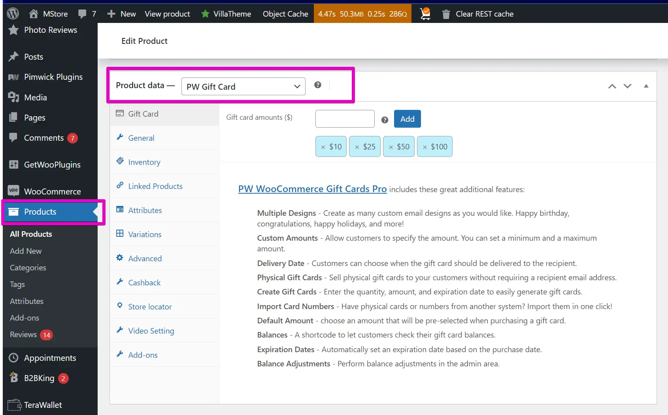This screenshot has width=668, height=415.
Task: Remove the $100 gift card amount
Action: click(425, 147)
